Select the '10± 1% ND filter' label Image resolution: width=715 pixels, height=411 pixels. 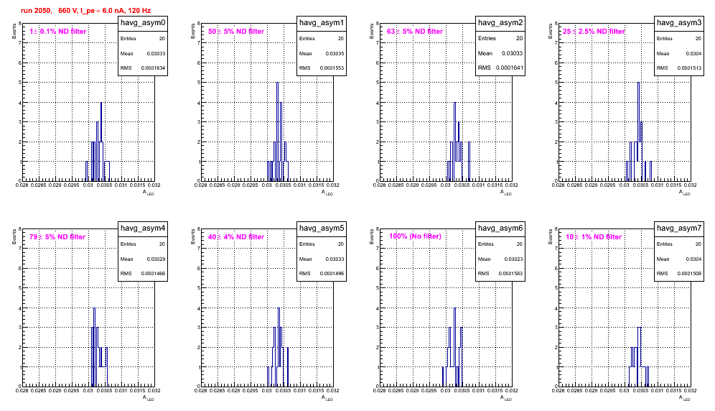594,237
